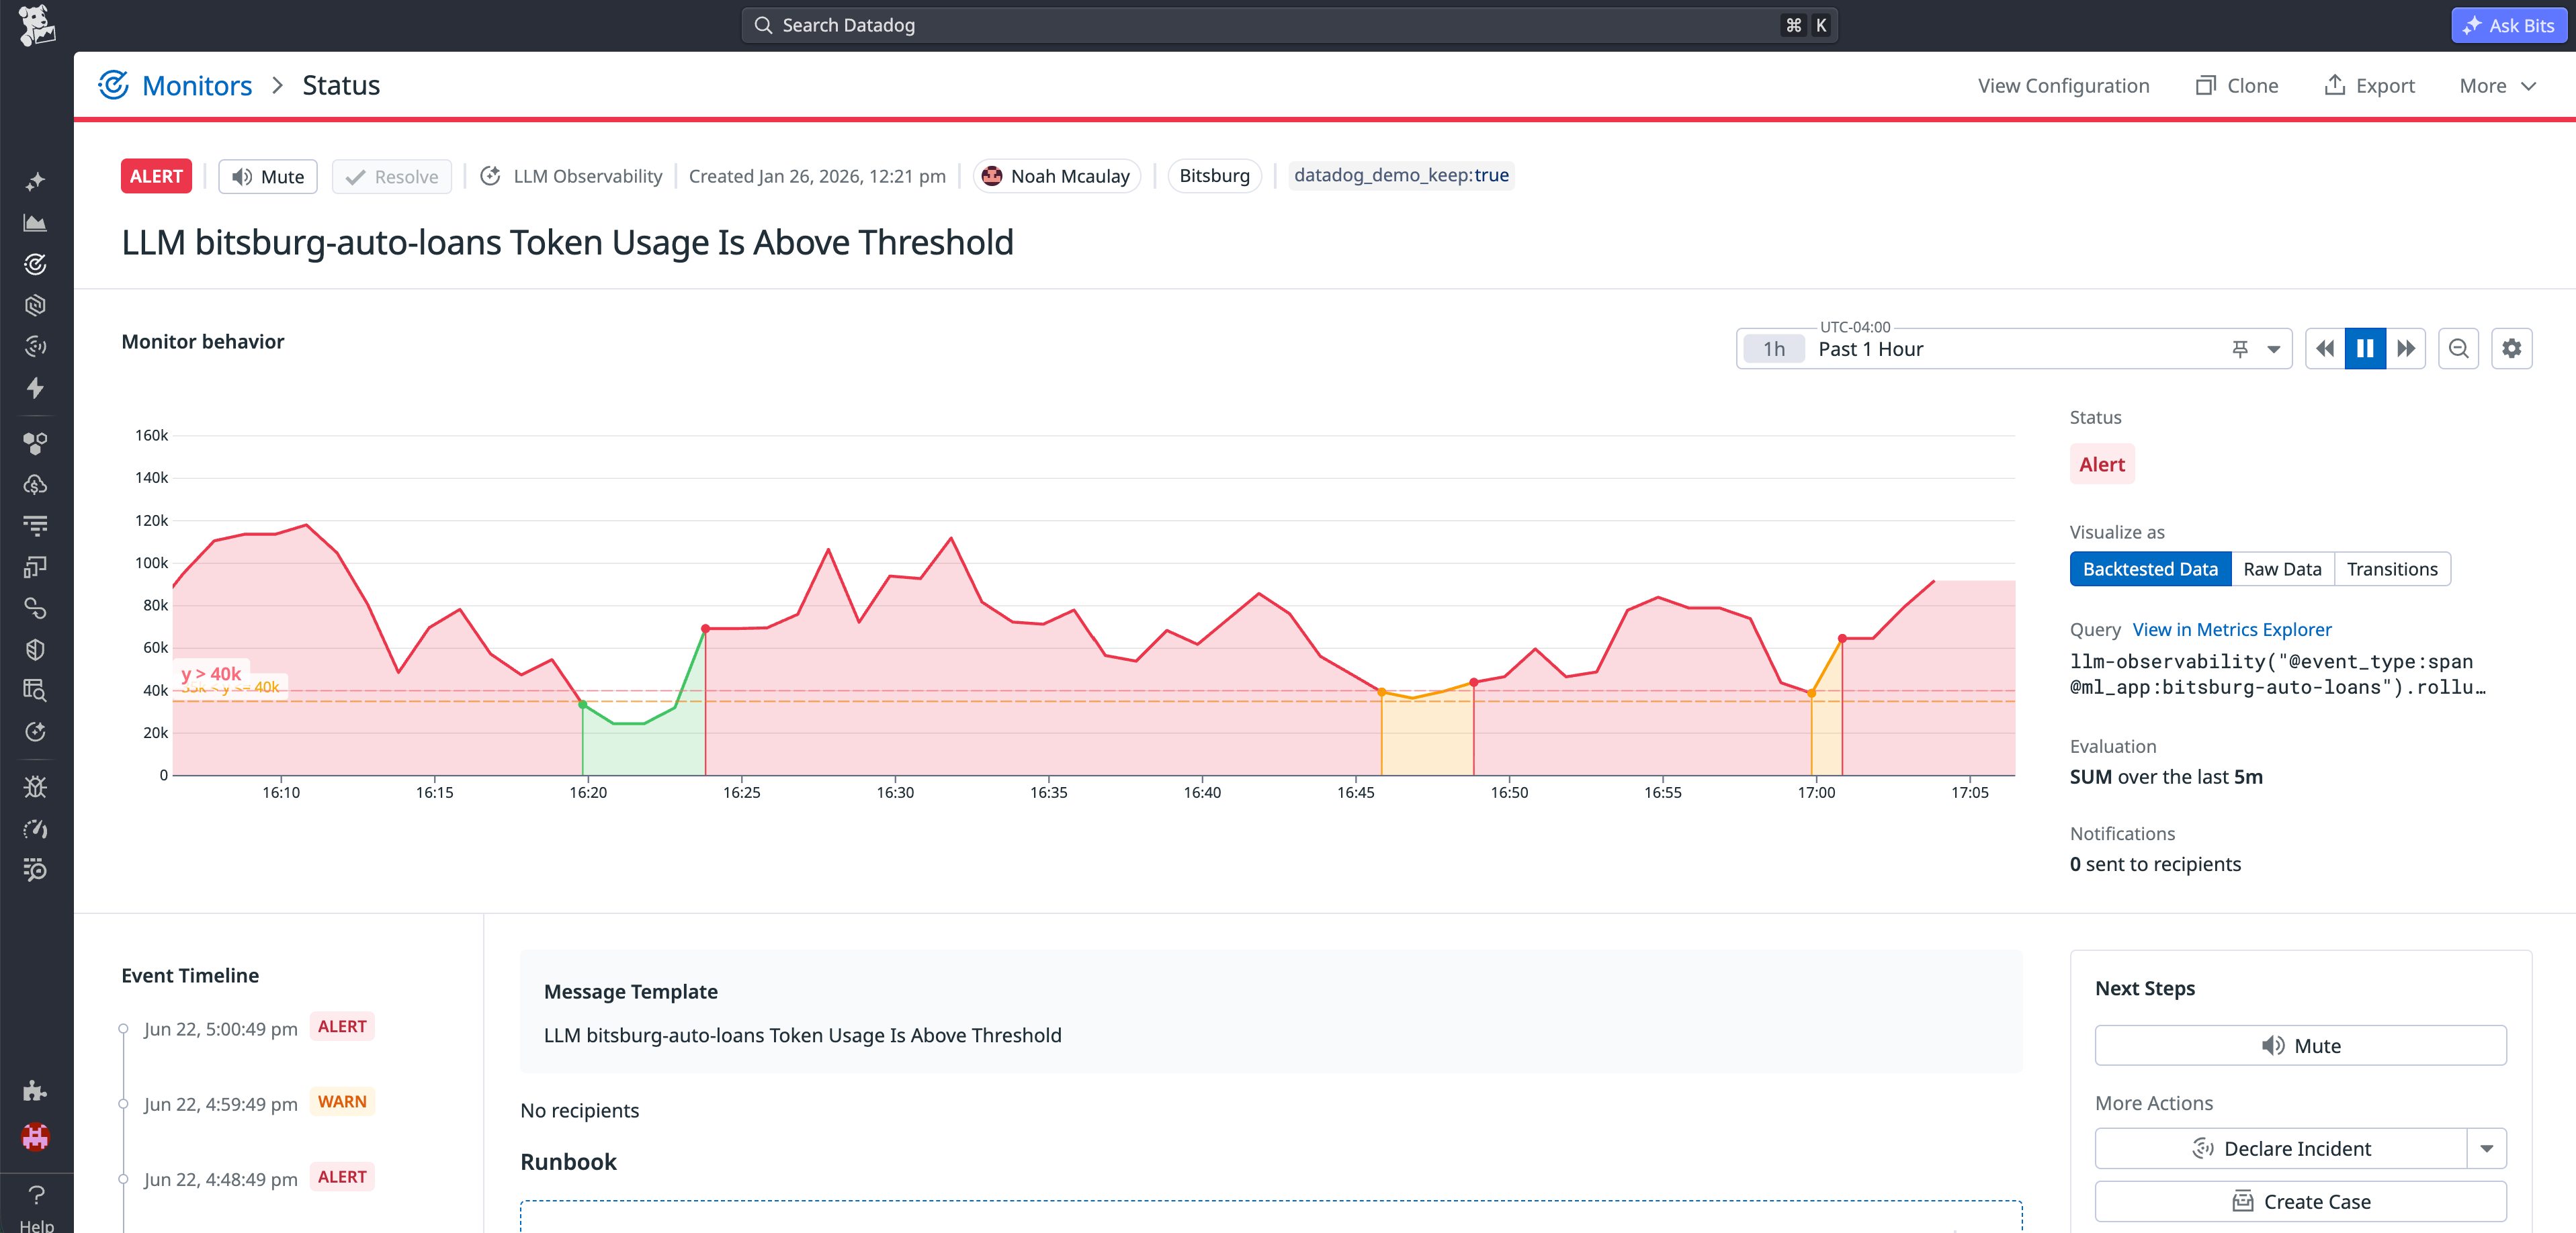Image resolution: width=2576 pixels, height=1233 pixels.
Task: Open the circular sparkle LLM sidebar icon
Action: (35, 731)
